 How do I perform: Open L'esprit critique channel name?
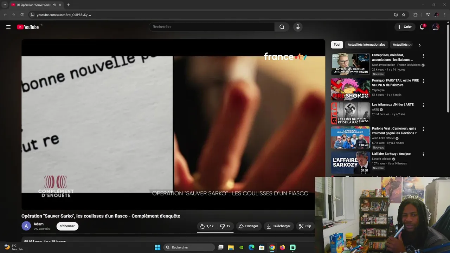click(x=382, y=159)
